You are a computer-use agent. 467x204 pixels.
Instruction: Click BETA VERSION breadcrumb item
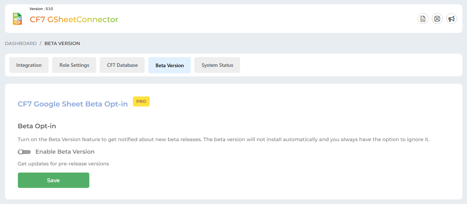click(x=62, y=43)
